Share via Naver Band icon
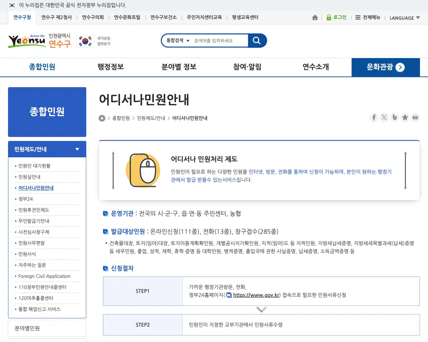This screenshot has height=342, width=428. point(395,117)
